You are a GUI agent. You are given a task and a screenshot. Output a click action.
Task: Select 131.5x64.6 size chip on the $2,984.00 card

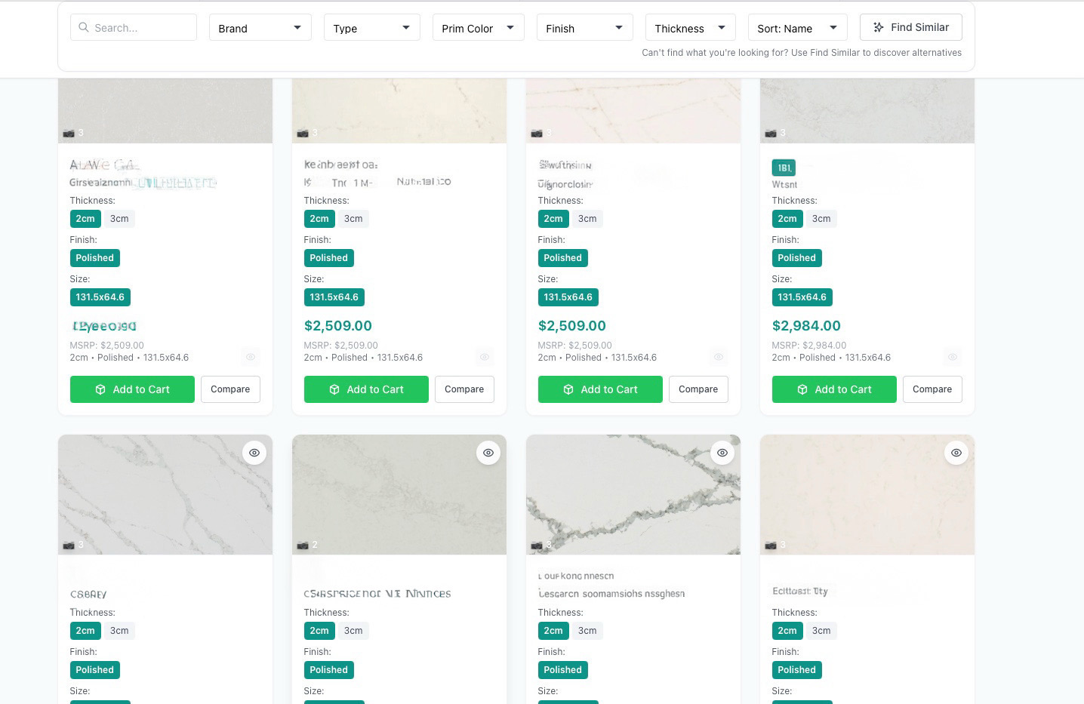coord(802,297)
